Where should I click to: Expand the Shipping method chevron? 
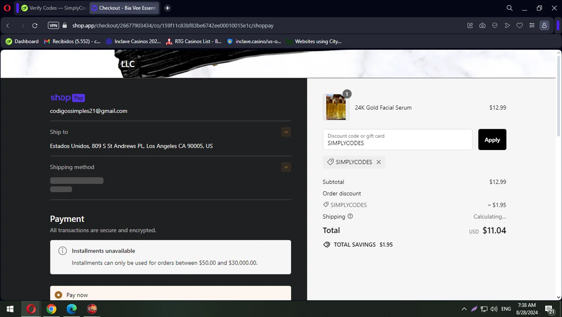(286, 167)
